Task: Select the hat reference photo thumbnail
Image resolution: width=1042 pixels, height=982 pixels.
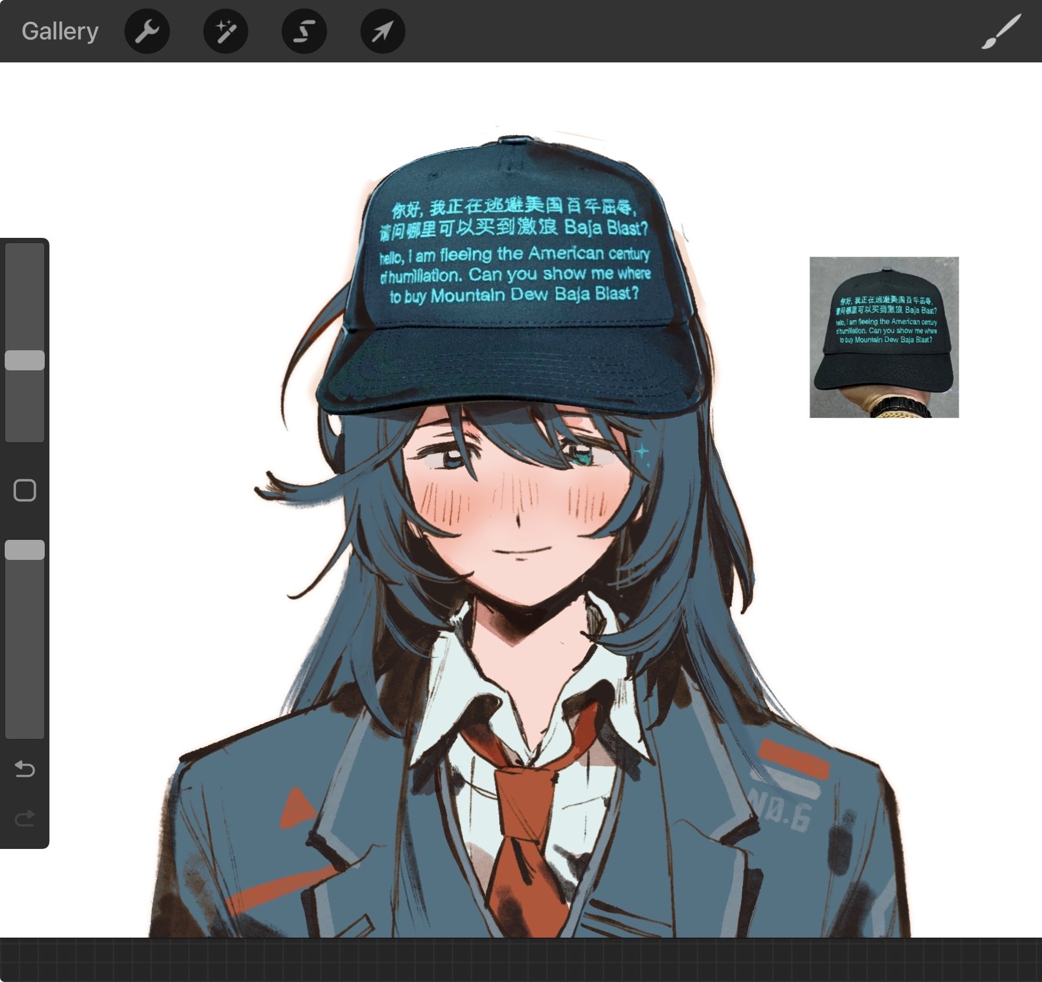Action: click(x=884, y=337)
